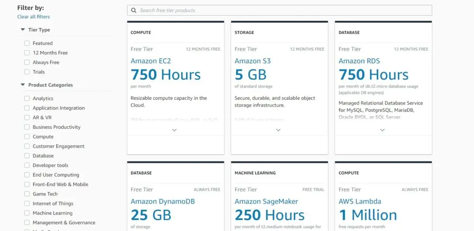474x231 pixels.
Task: Tick the Developer tools checkbox
Action: (27, 166)
